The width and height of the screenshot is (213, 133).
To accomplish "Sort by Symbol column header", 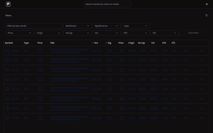I will coord(9,43).
